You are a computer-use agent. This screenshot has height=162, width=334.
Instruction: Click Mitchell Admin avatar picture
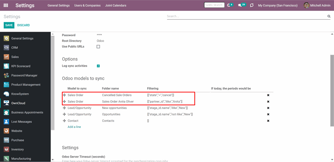[306, 5]
